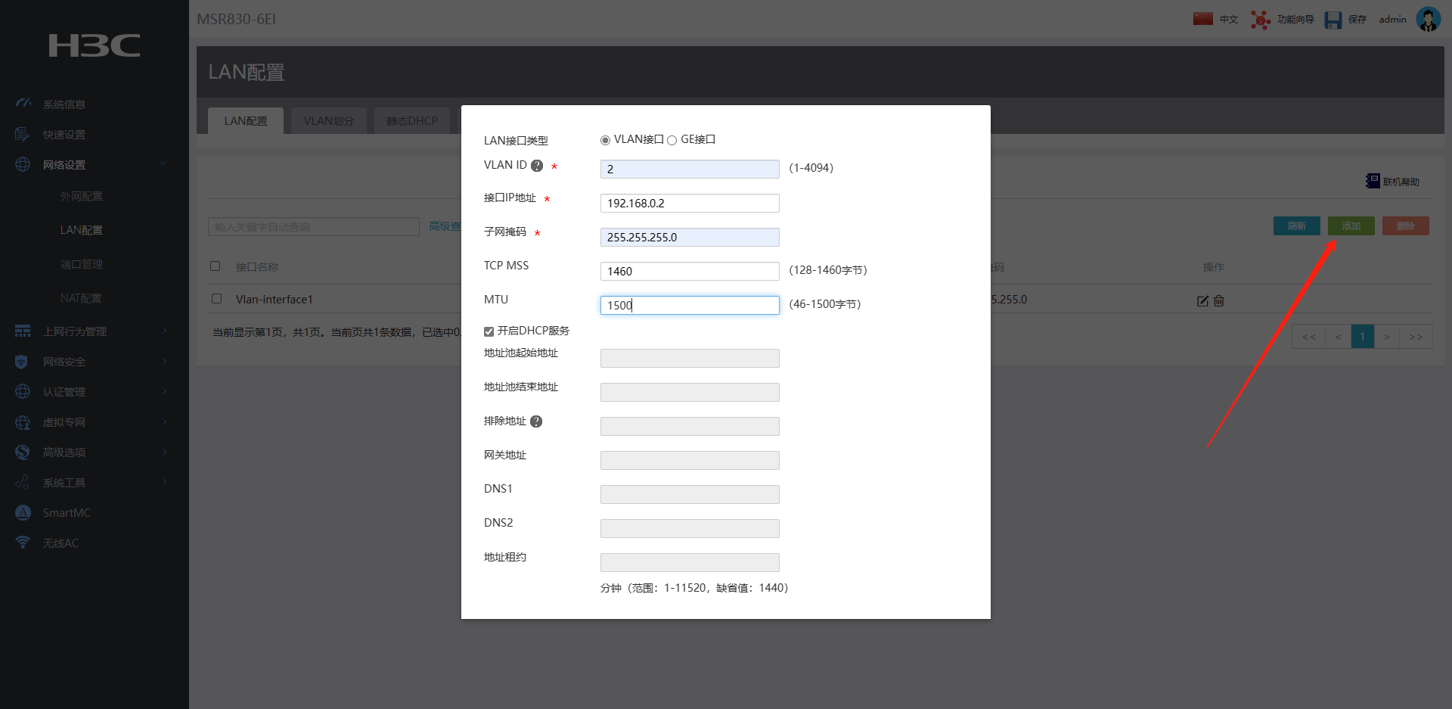Click the 上网行为管理 sidebar icon
The height and width of the screenshot is (709, 1452).
coord(23,331)
